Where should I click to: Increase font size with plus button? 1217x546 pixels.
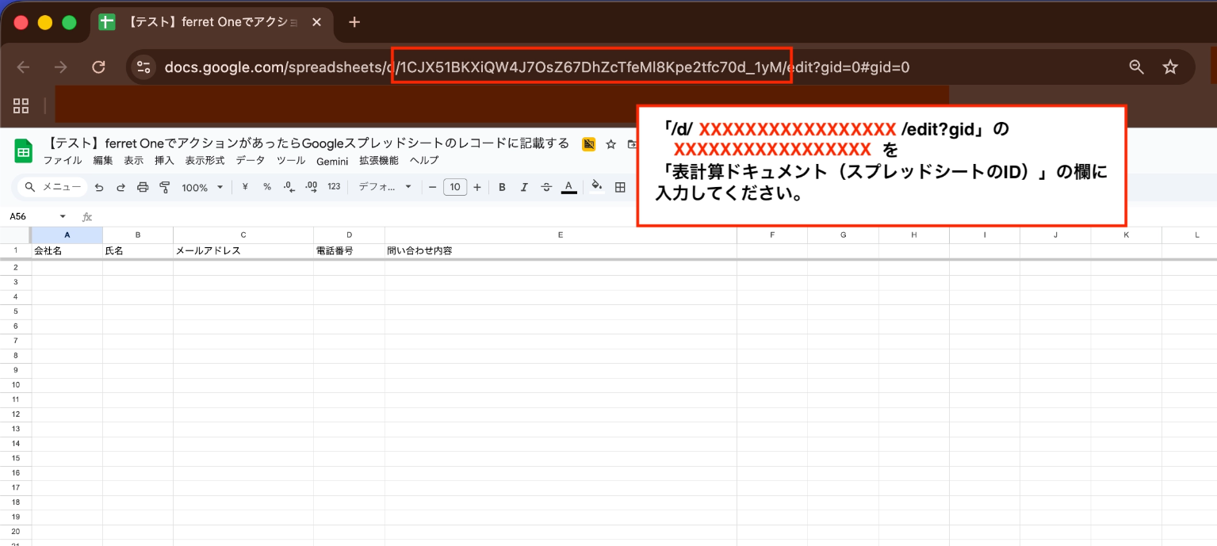point(476,188)
